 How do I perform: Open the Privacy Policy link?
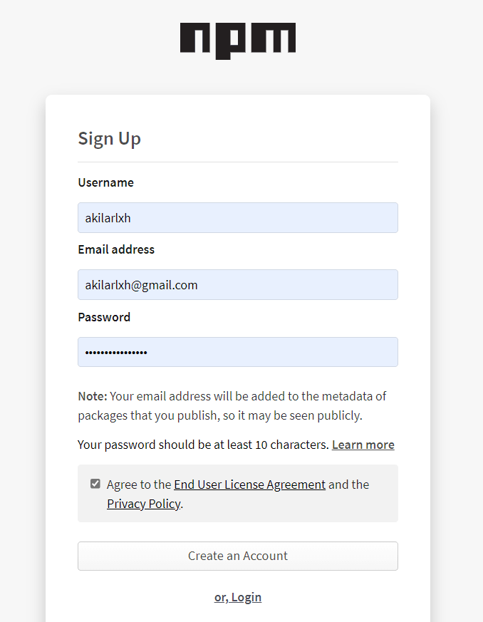click(143, 504)
